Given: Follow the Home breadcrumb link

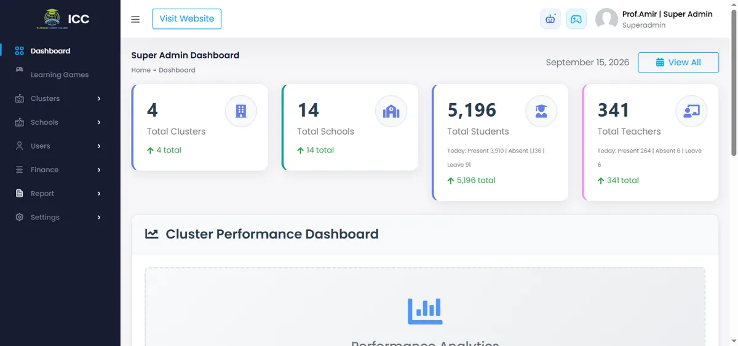Looking at the screenshot, I should click(141, 70).
